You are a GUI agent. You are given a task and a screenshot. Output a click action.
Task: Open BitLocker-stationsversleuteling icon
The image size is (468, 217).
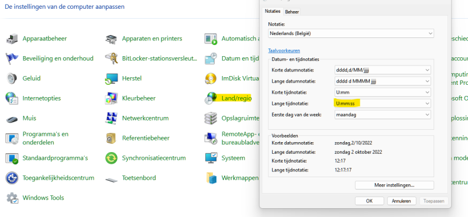111,58
